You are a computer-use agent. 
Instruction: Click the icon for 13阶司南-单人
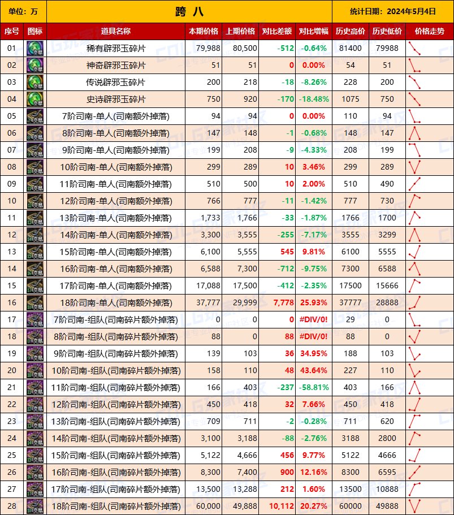click(x=35, y=218)
